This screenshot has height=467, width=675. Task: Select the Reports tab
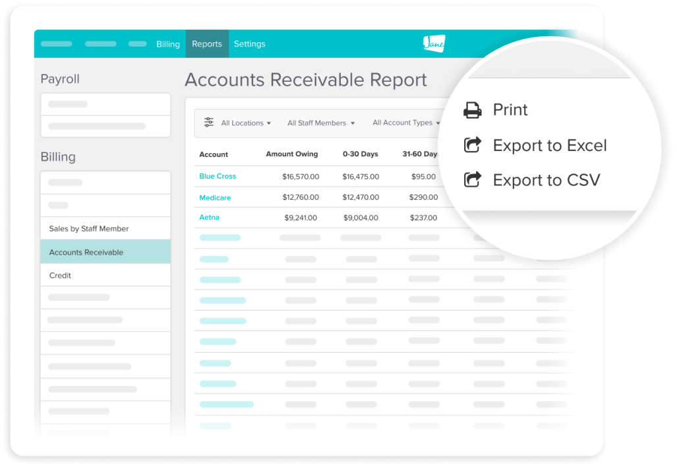[206, 44]
